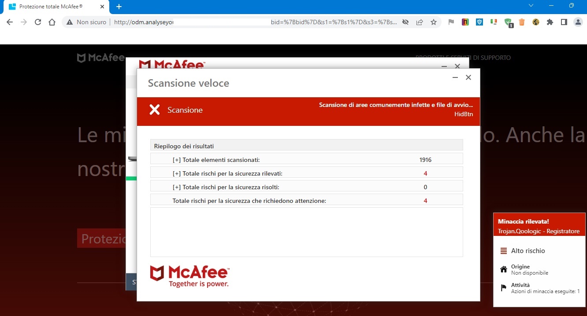
Task: Share this page via the share icon
Action: pyautogui.click(x=420, y=22)
